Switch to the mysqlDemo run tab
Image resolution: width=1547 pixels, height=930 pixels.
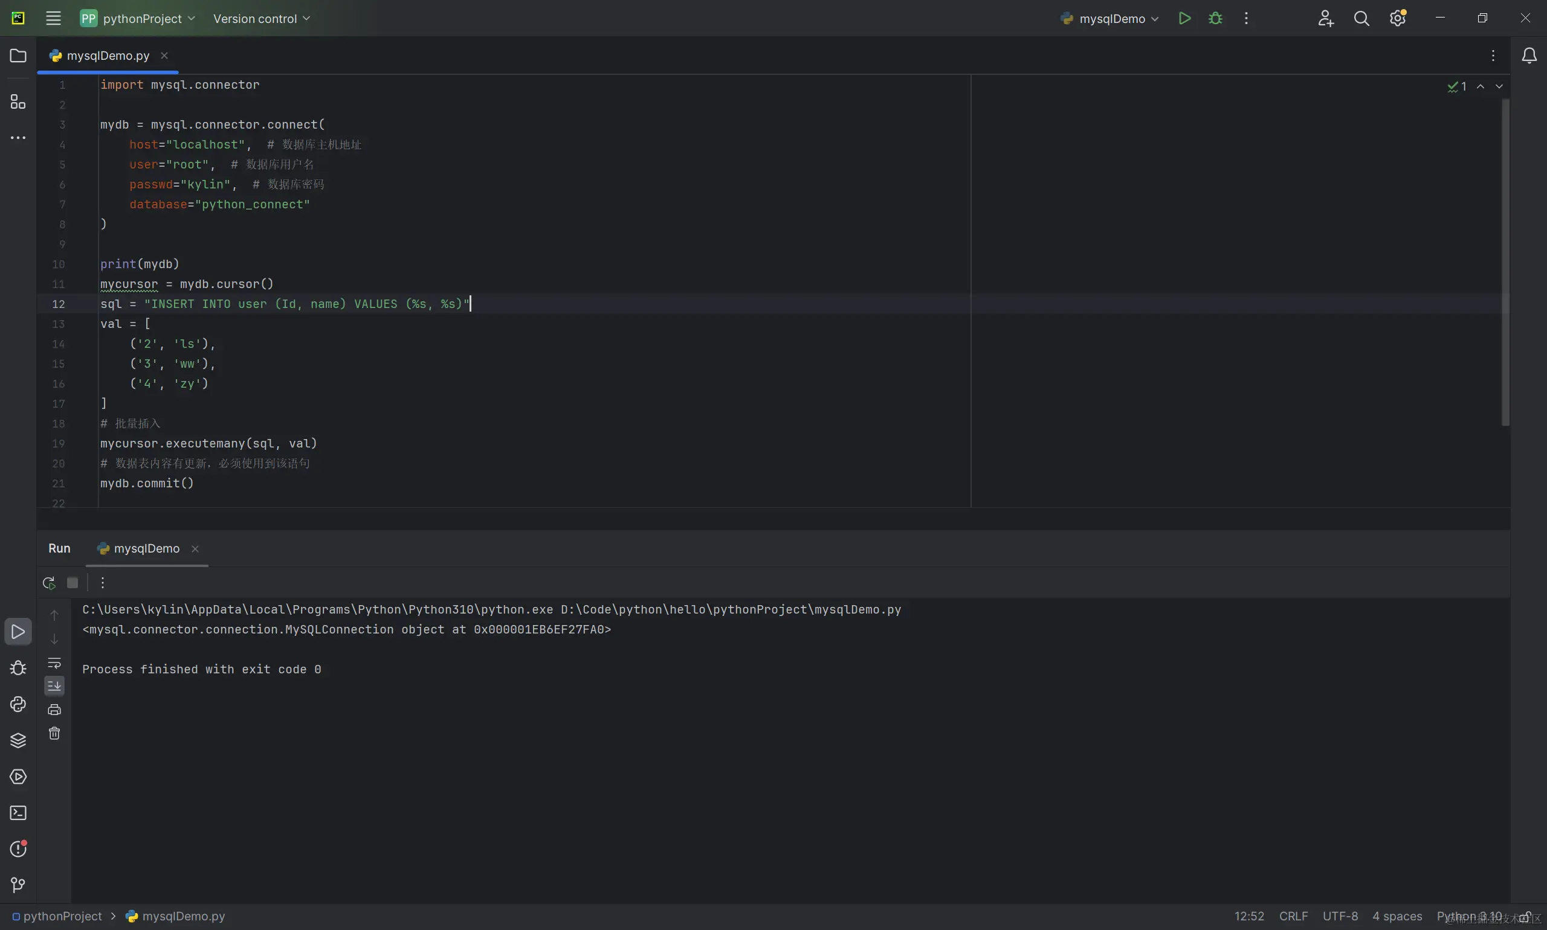(x=146, y=548)
